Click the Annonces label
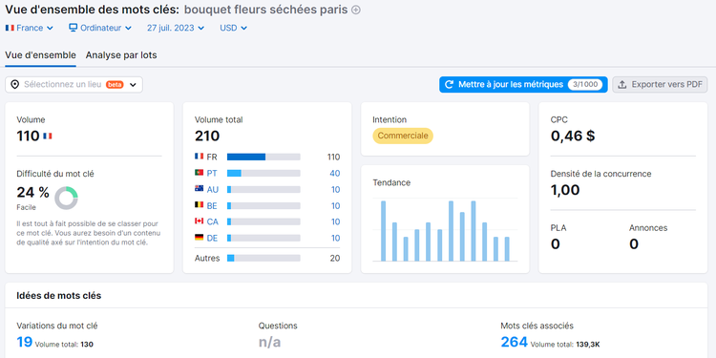This screenshot has width=716, height=358. pyautogui.click(x=648, y=228)
